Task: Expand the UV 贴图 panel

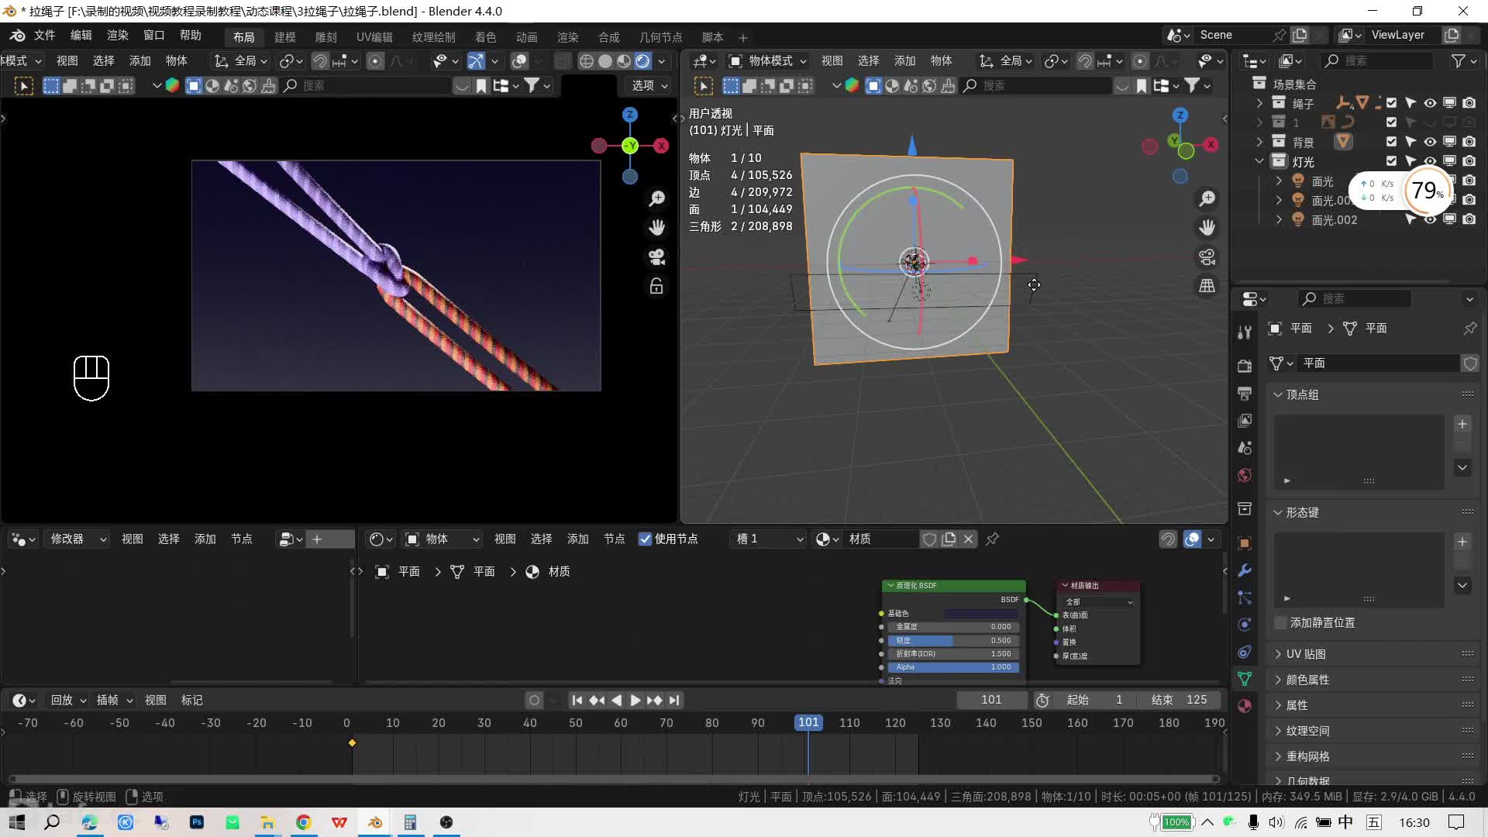Action: (x=1278, y=654)
